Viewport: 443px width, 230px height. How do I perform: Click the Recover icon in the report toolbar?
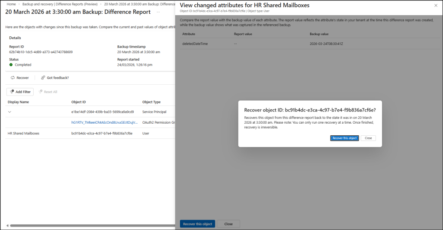point(19,78)
